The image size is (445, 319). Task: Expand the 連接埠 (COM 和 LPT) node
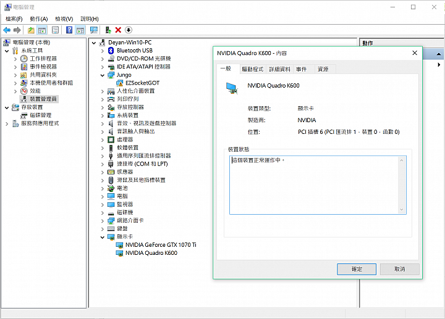(103, 164)
